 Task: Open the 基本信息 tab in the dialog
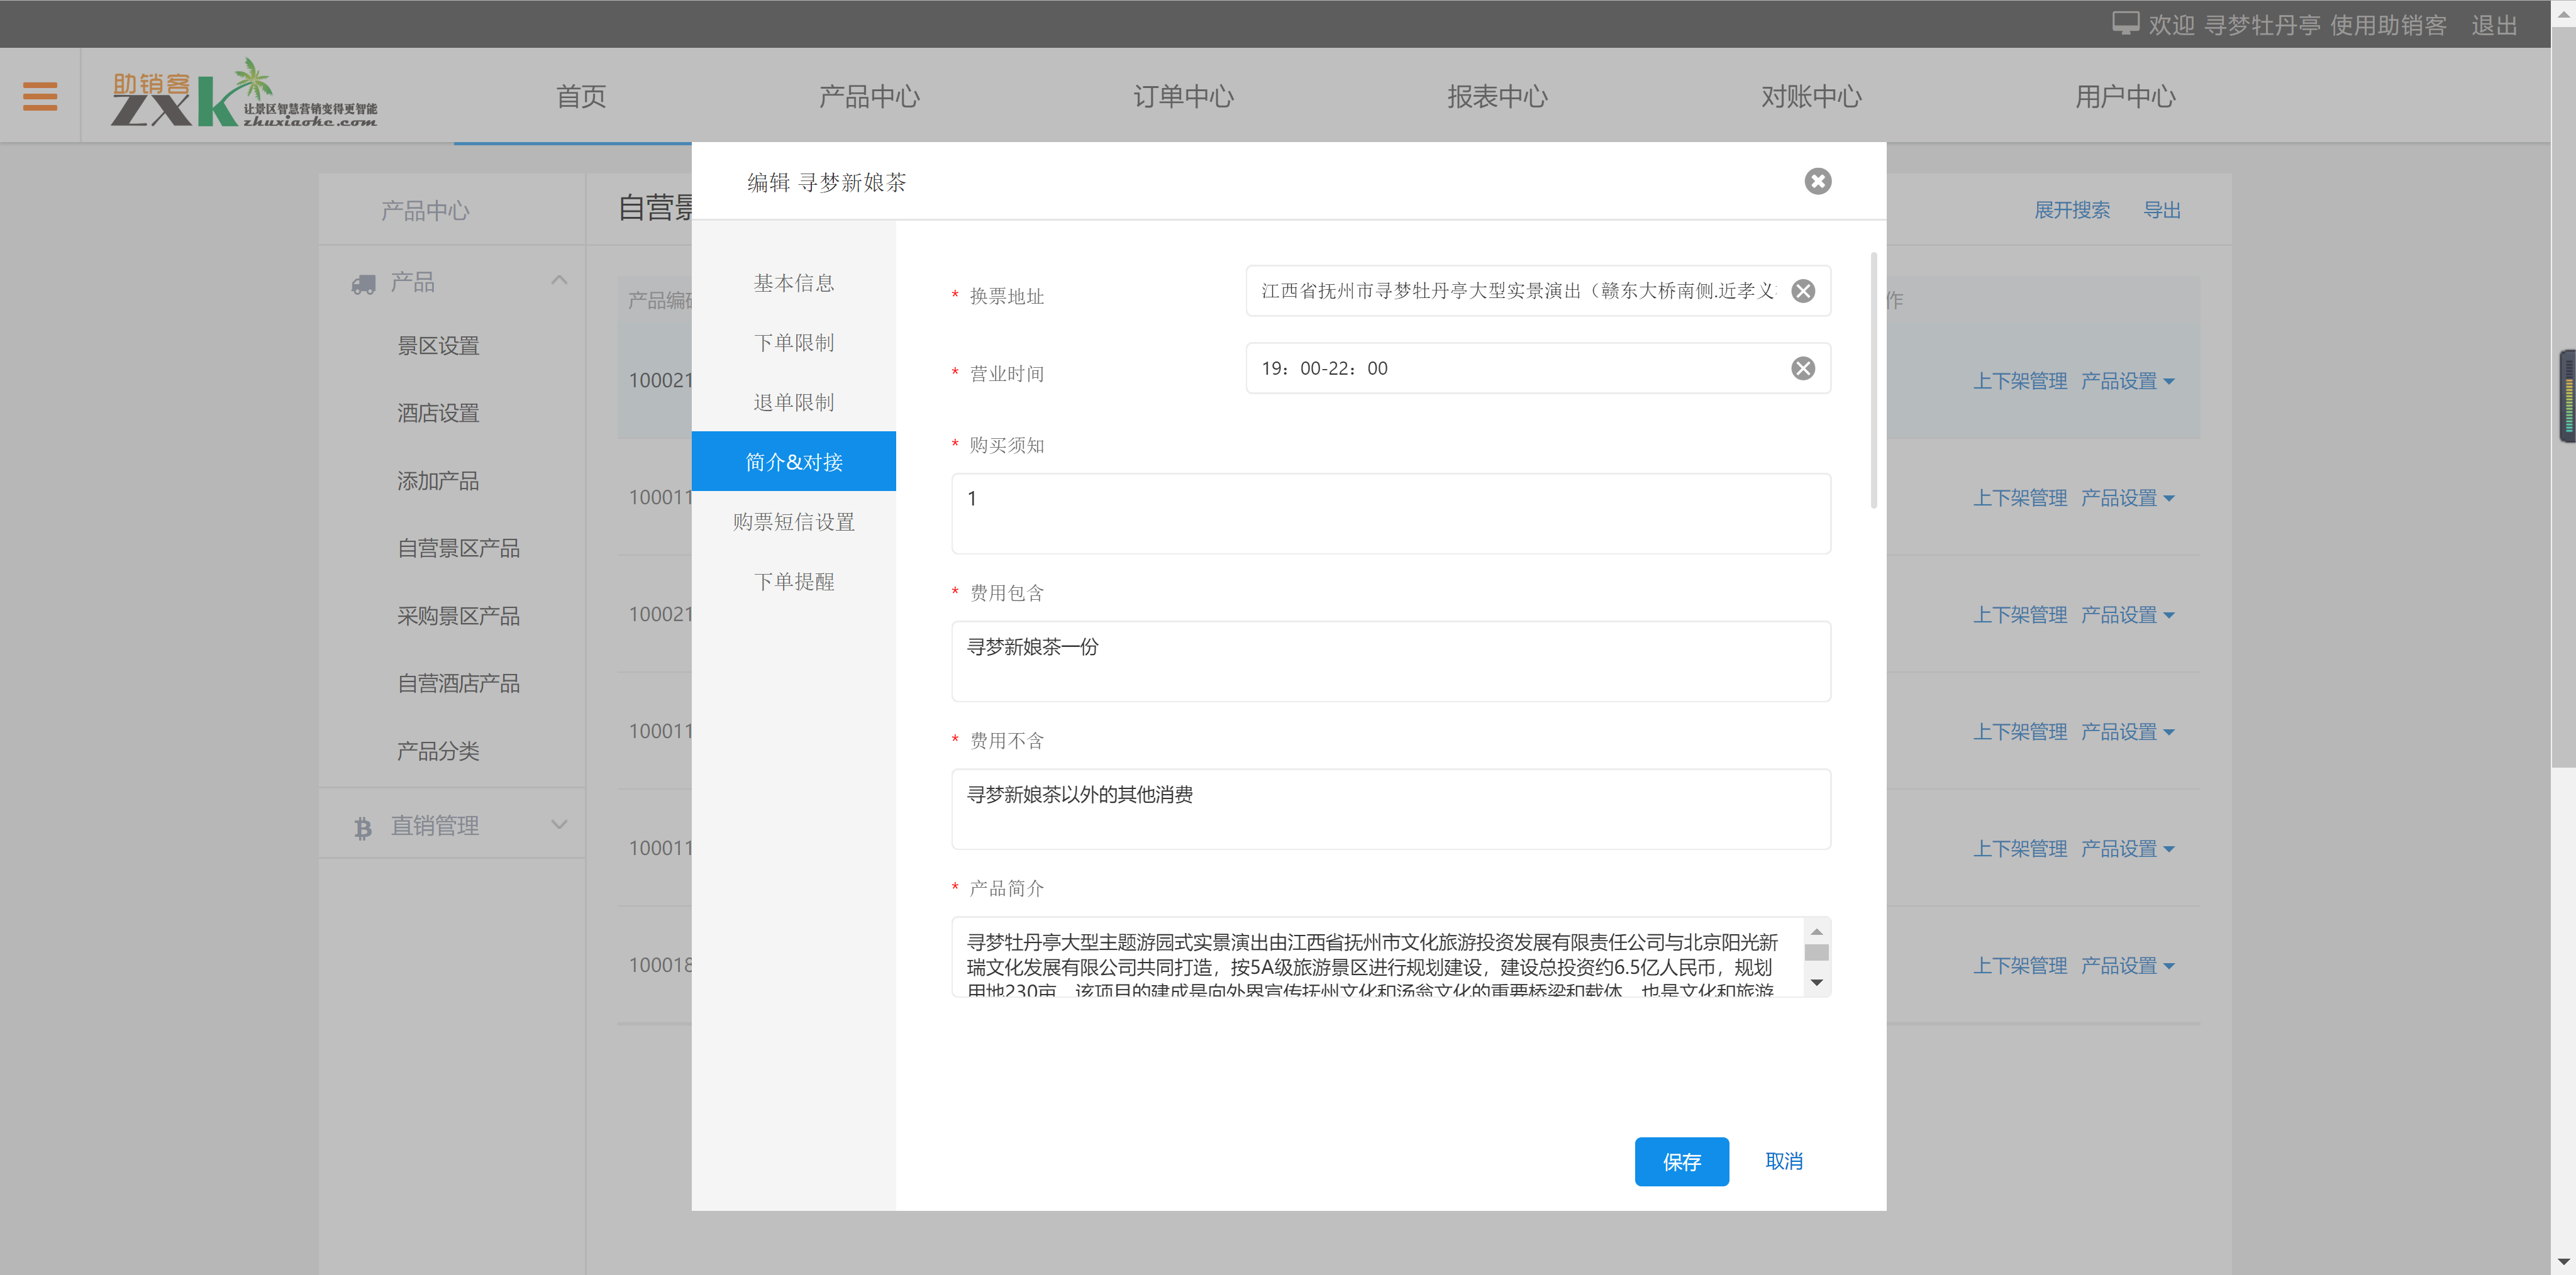793,283
